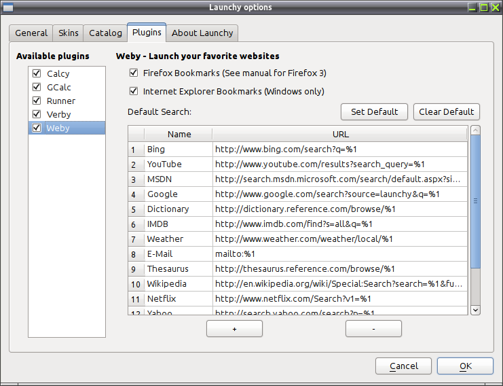Select the Plugins tab

coord(147,33)
